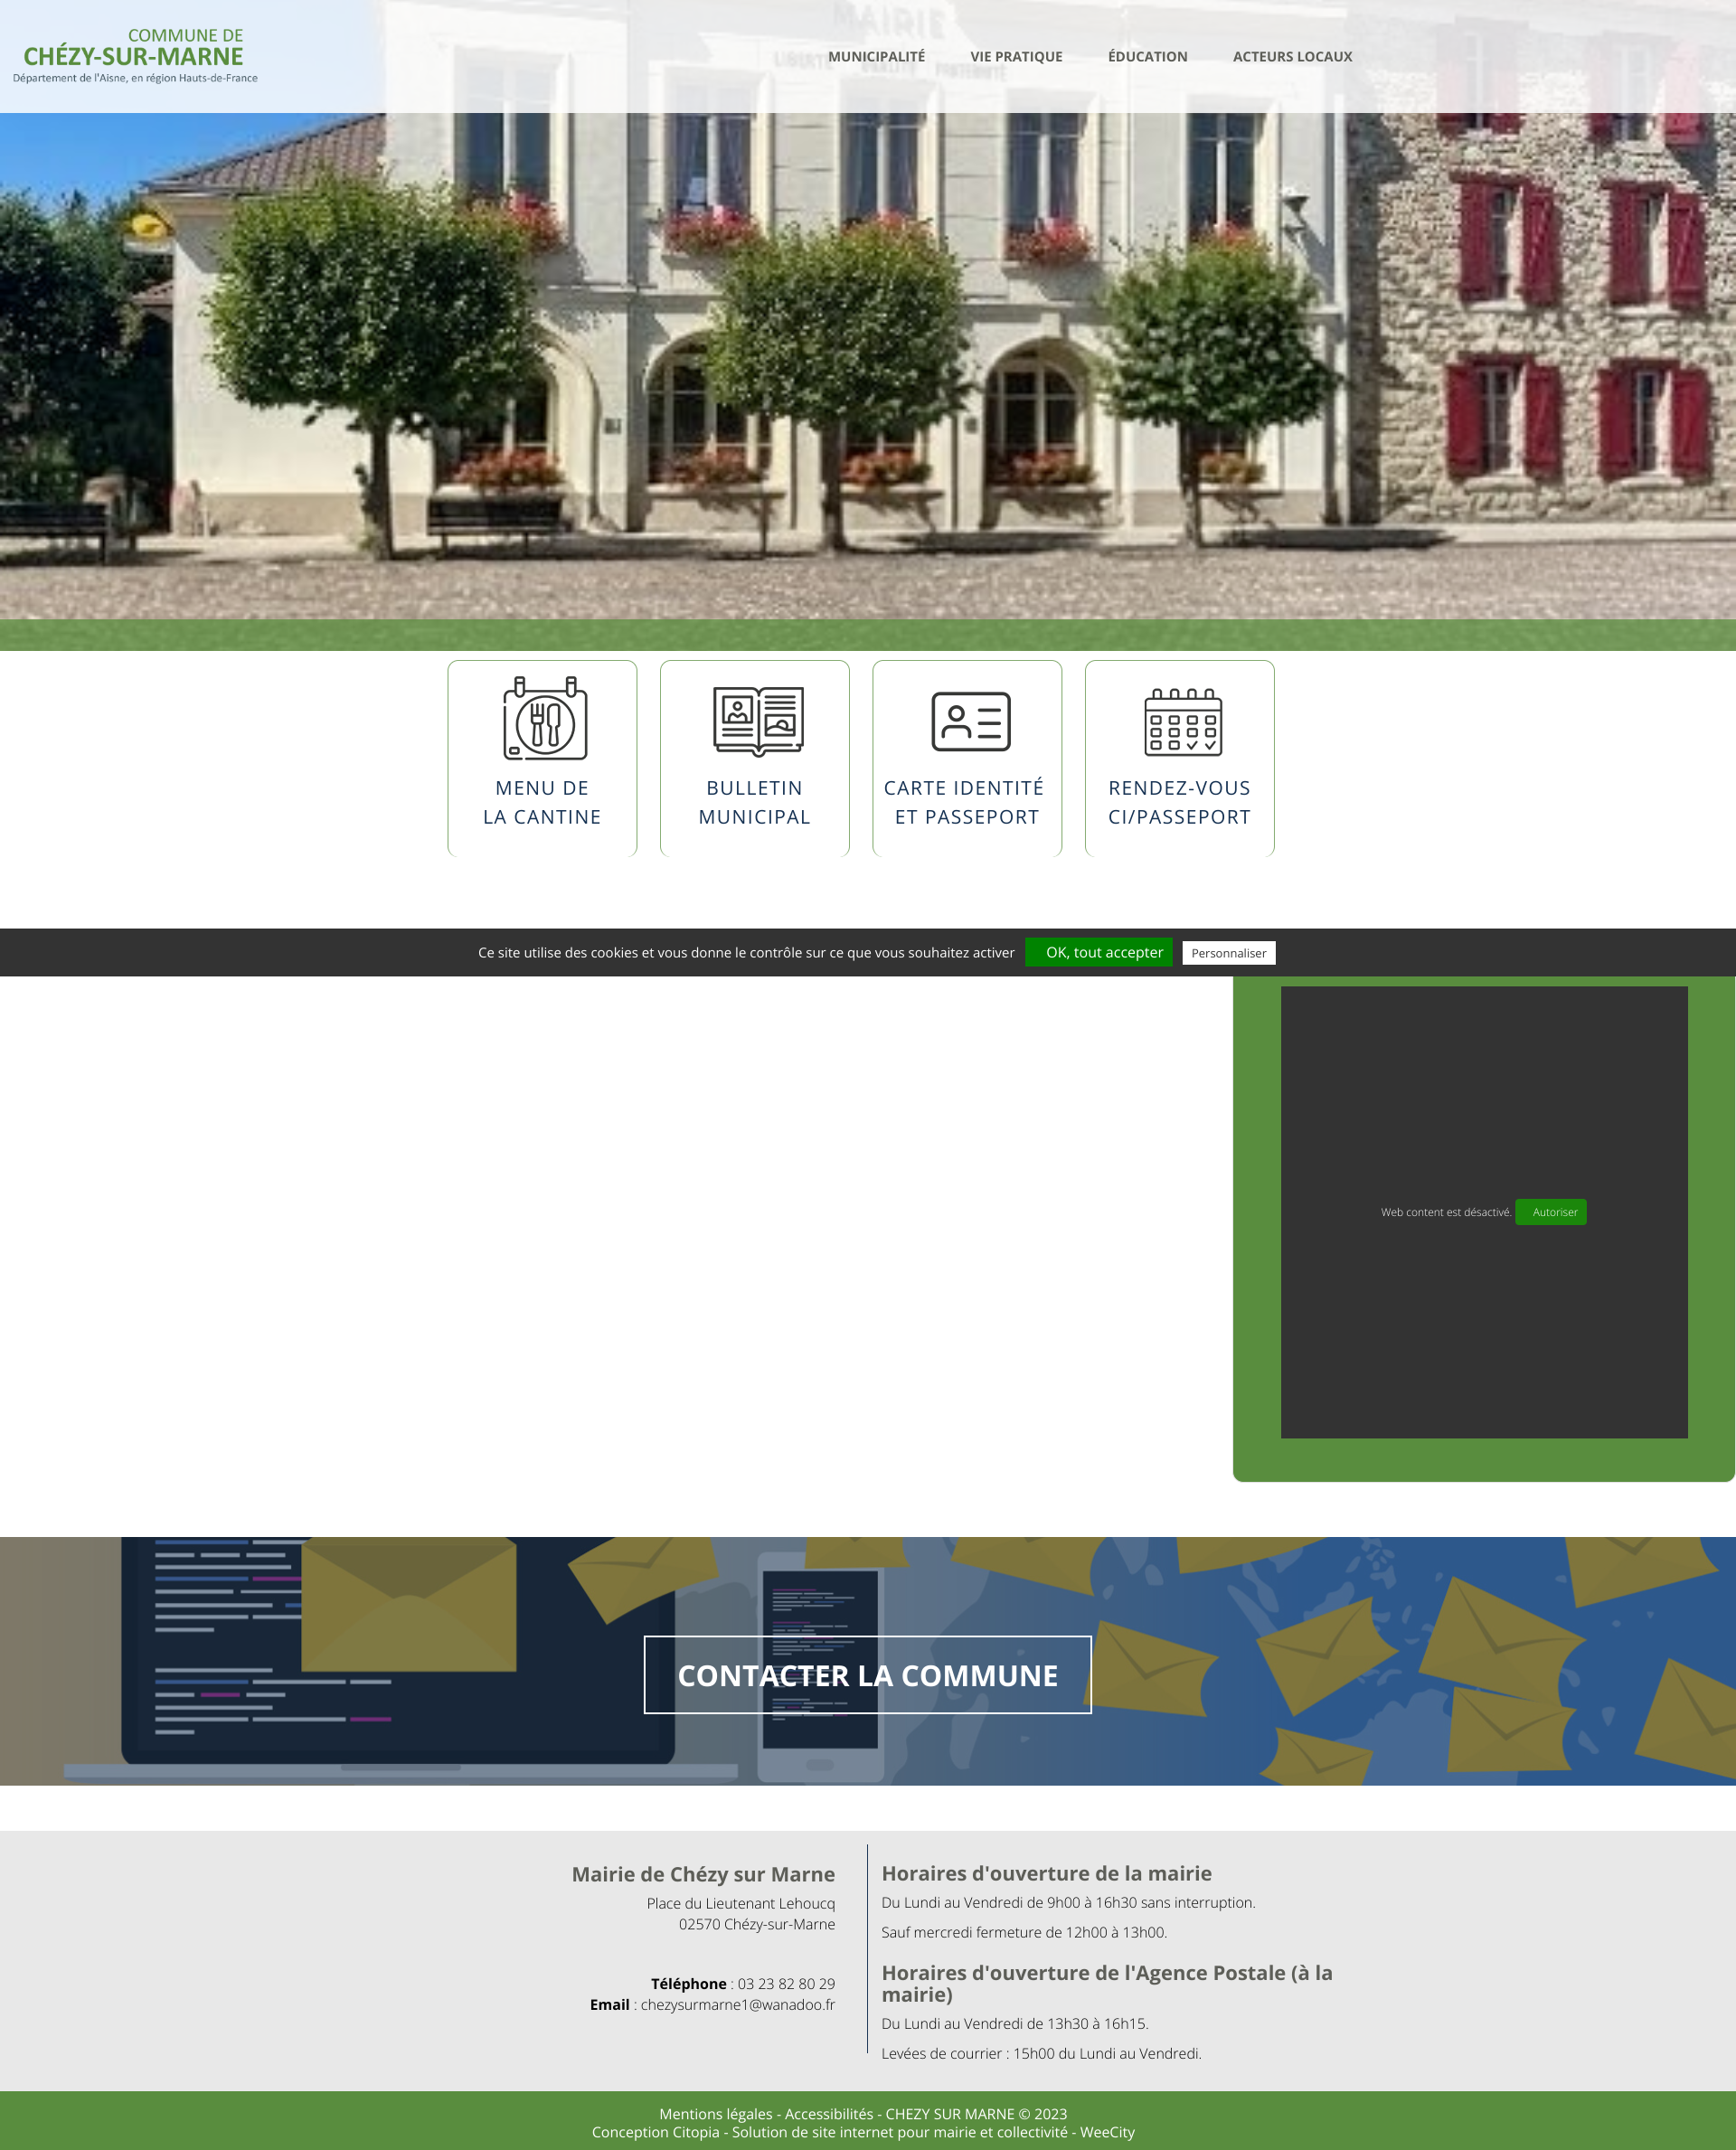The height and width of the screenshot is (2150, 1736).
Task: Click the cantine menu plate icon
Action: [x=544, y=718]
